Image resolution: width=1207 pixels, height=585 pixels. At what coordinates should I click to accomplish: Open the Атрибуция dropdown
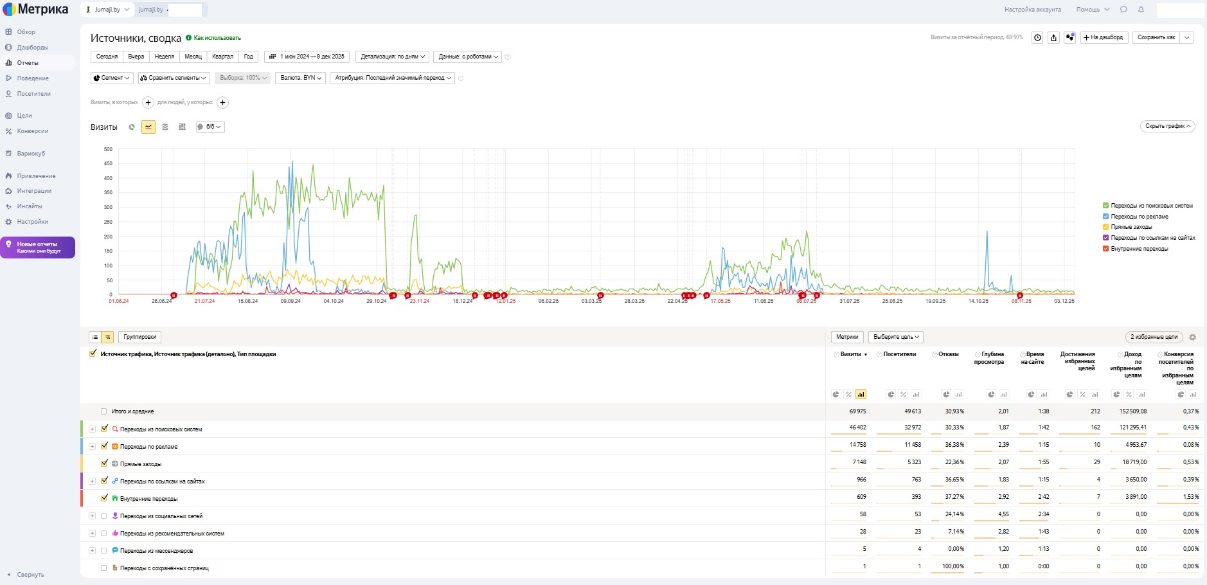[x=393, y=78]
